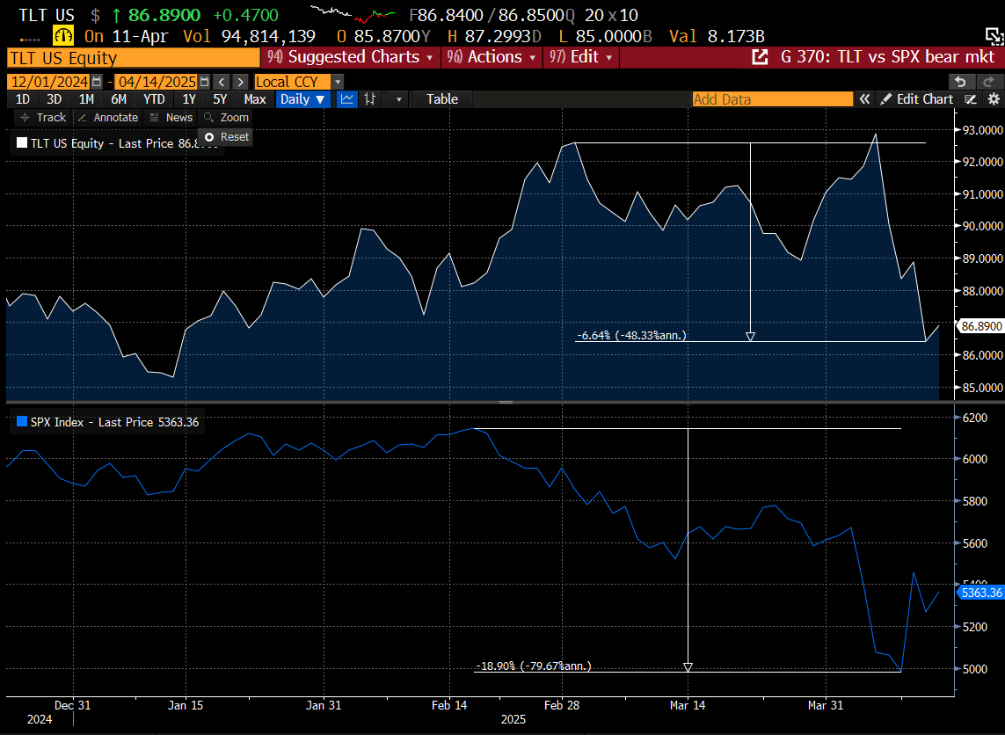The height and width of the screenshot is (735, 1005).
Task: Open the Actions dropdown menu
Action: tap(492, 57)
